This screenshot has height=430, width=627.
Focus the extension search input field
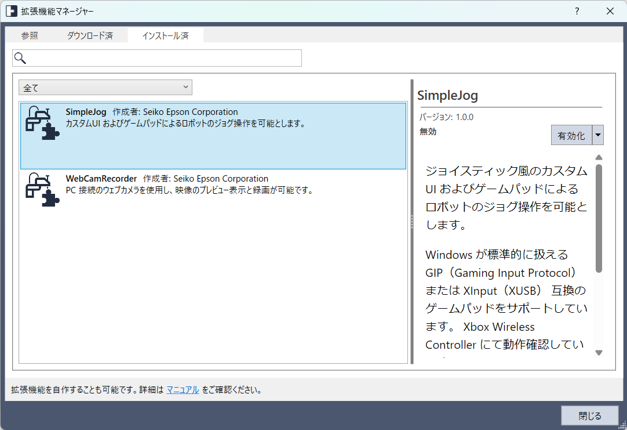pyautogui.click(x=163, y=58)
